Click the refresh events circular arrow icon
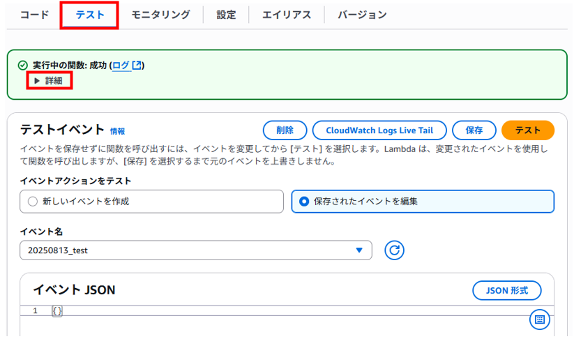The height and width of the screenshot is (339, 574). coord(394,250)
